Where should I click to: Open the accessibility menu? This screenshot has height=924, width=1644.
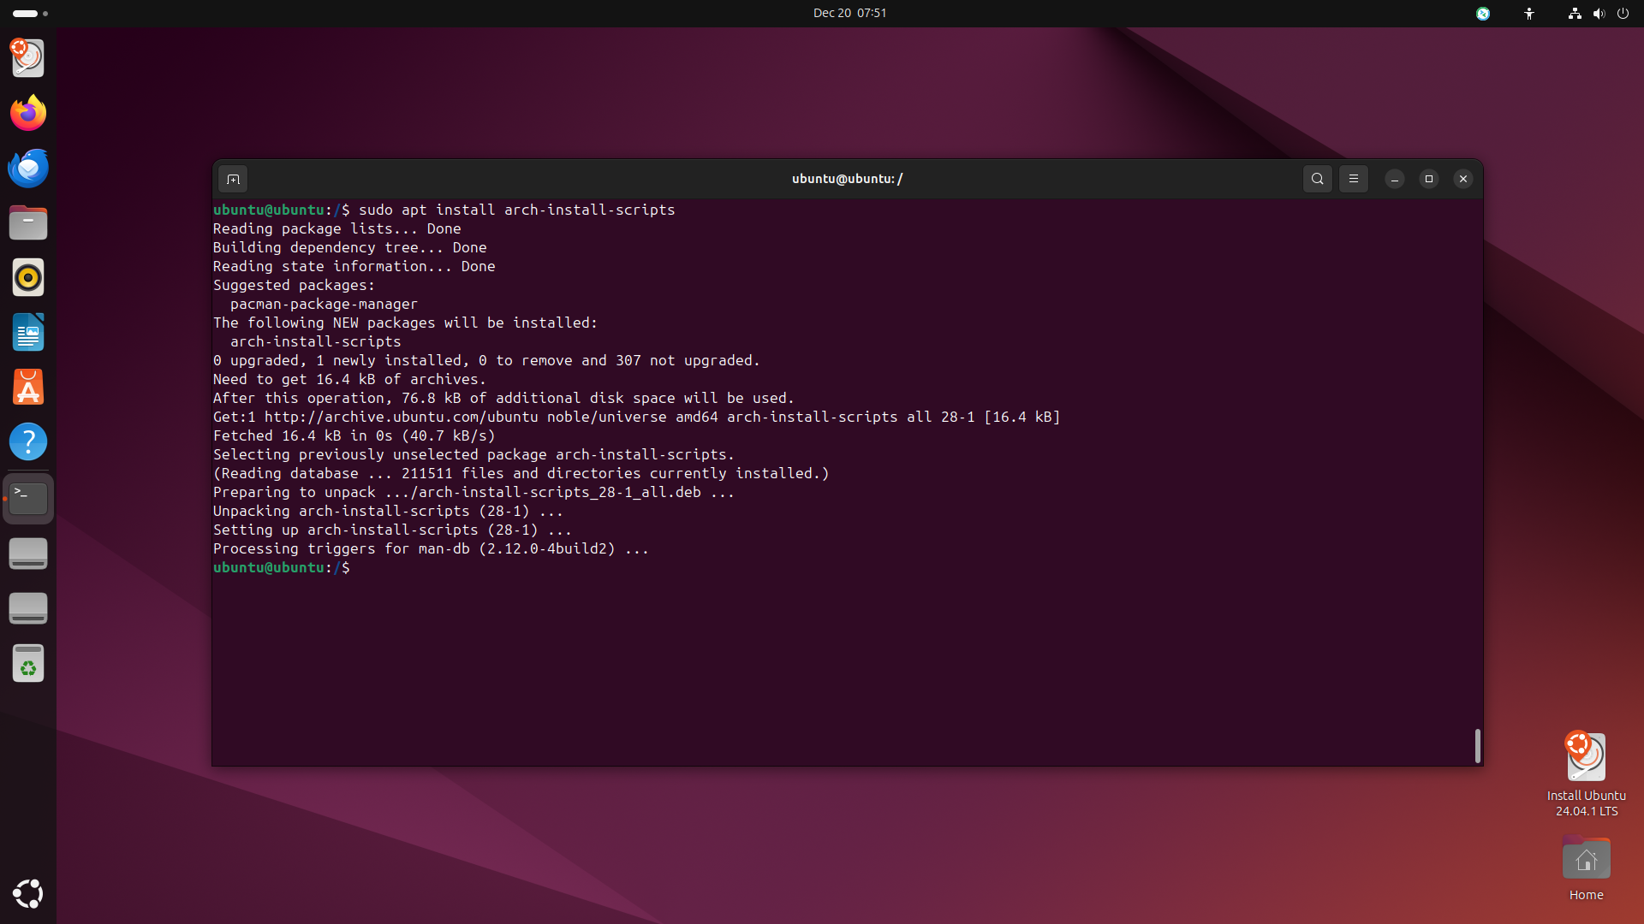[1529, 13]
